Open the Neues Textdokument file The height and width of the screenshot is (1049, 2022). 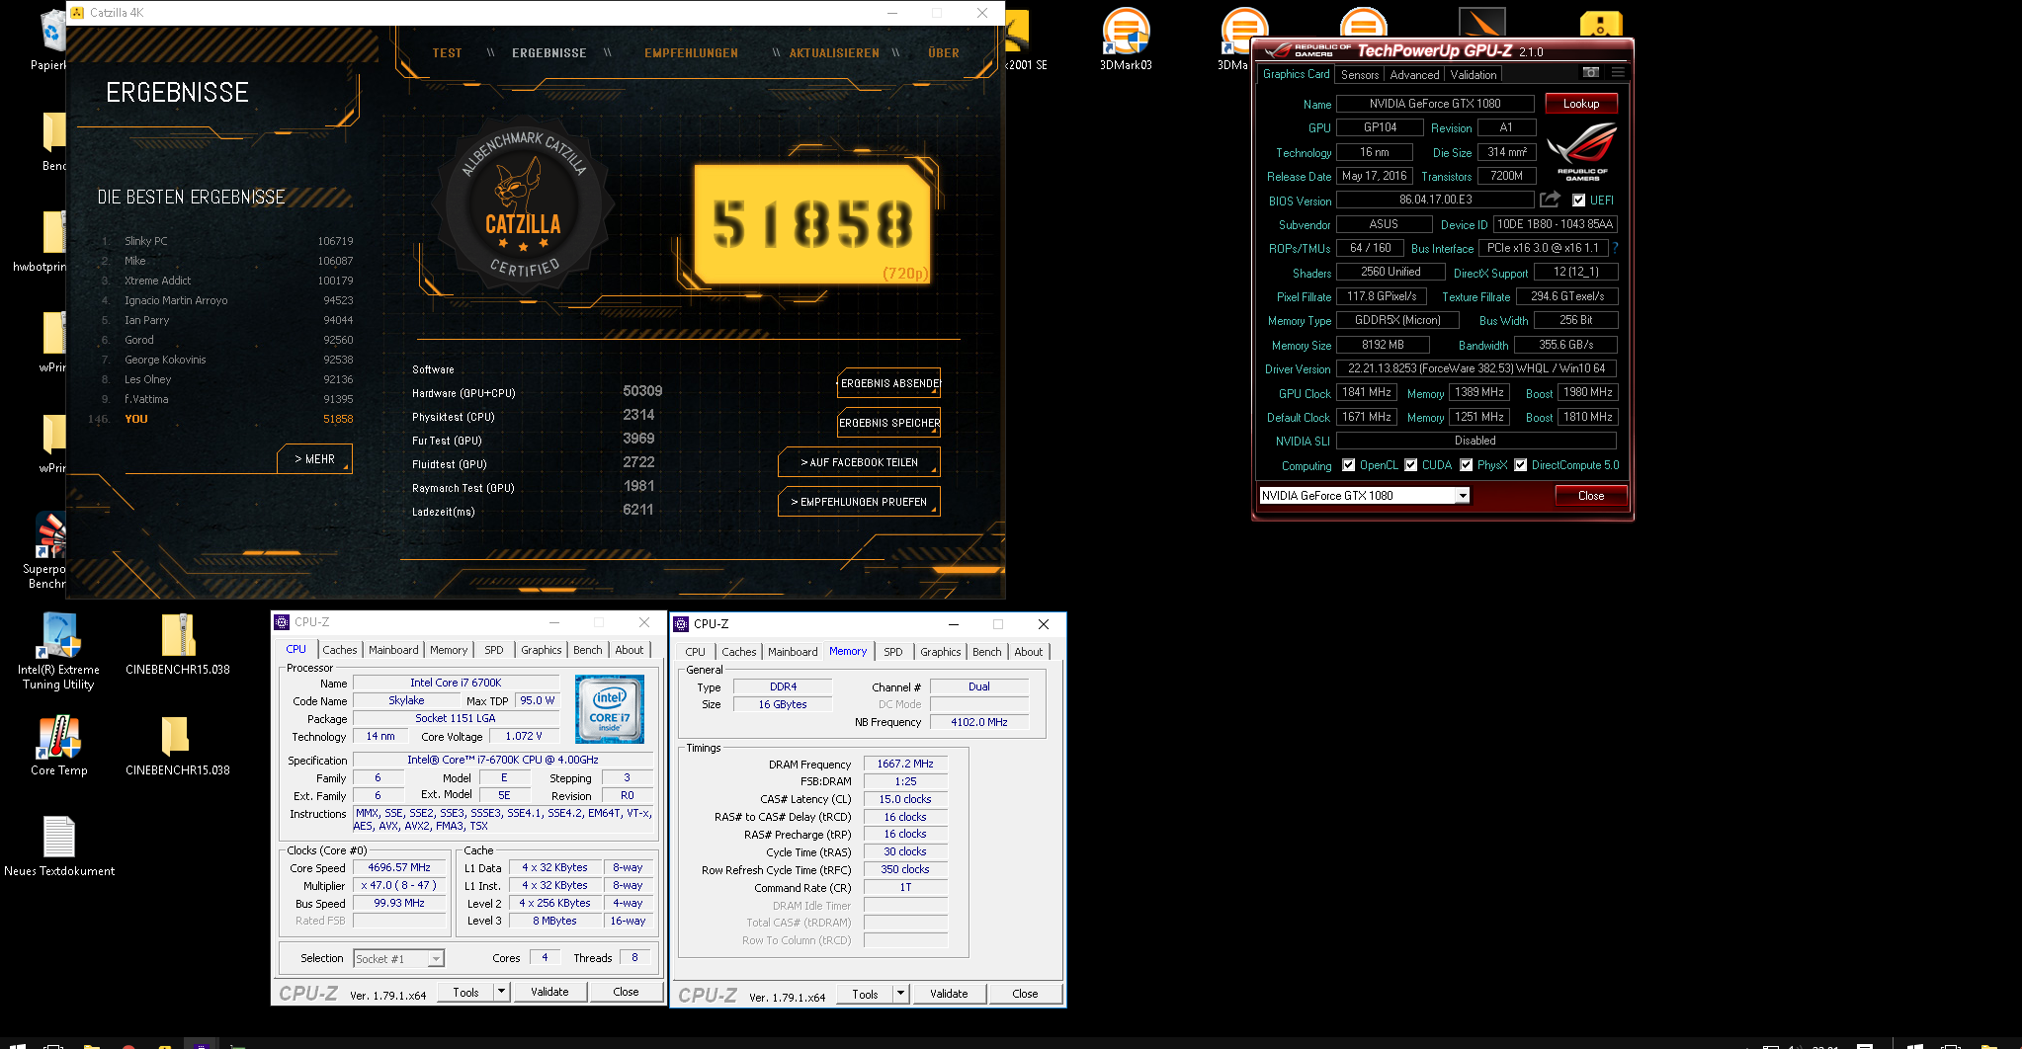59,847
